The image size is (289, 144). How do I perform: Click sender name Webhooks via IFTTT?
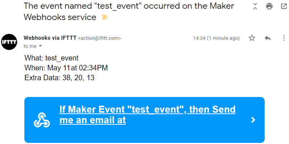[50, 38]
